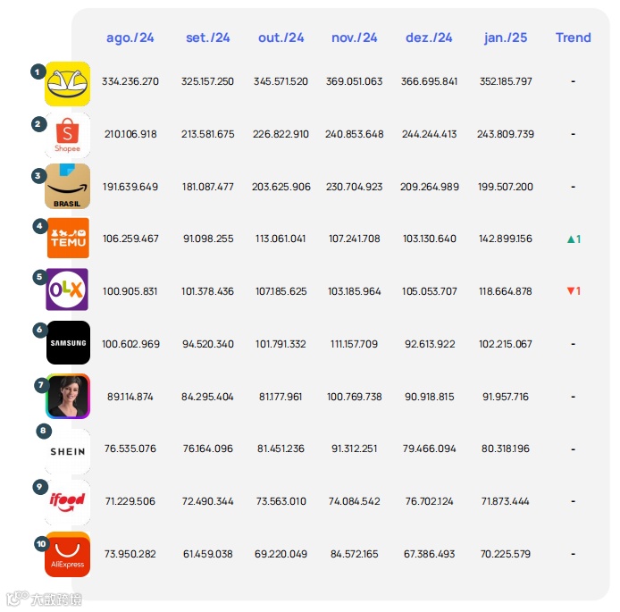This screenshot has height=612, width=620.
Task: Click the value 244.244.413
Action: [430, 134]
